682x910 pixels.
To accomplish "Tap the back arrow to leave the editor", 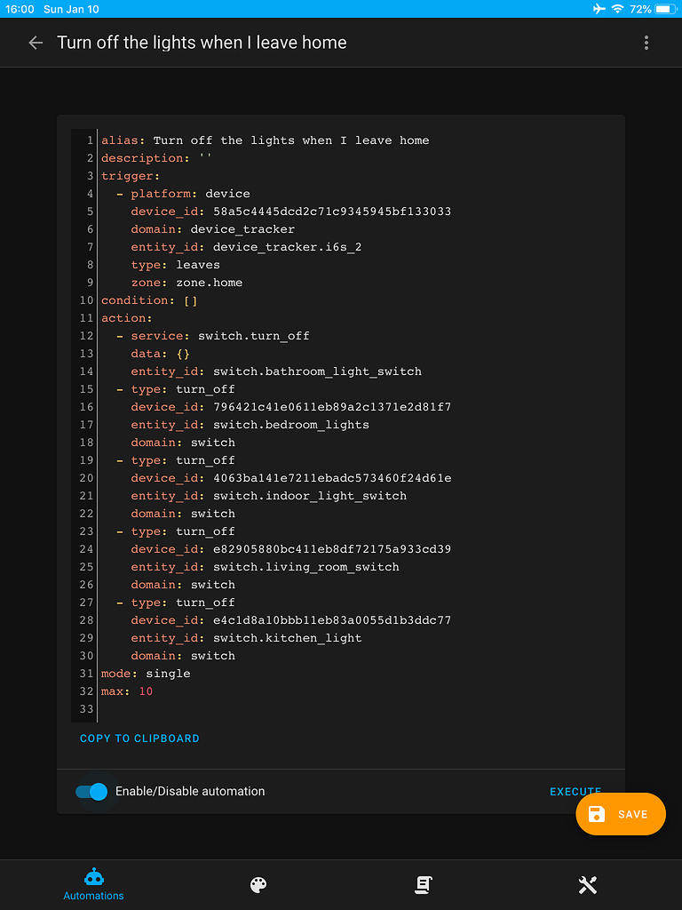I will coord(35,42).
